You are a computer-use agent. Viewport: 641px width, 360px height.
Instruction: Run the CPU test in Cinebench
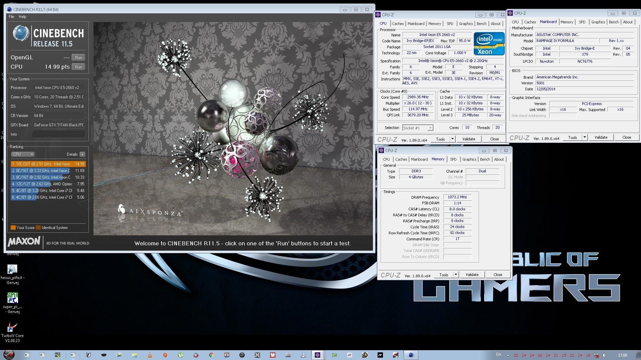click(78, 67)
